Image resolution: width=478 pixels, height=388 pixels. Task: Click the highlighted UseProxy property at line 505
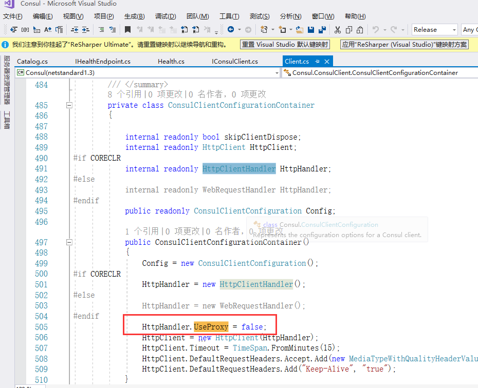coord(211,327)
